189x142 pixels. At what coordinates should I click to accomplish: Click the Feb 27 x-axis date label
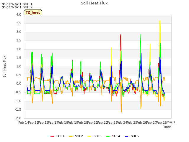coord(151,122)
